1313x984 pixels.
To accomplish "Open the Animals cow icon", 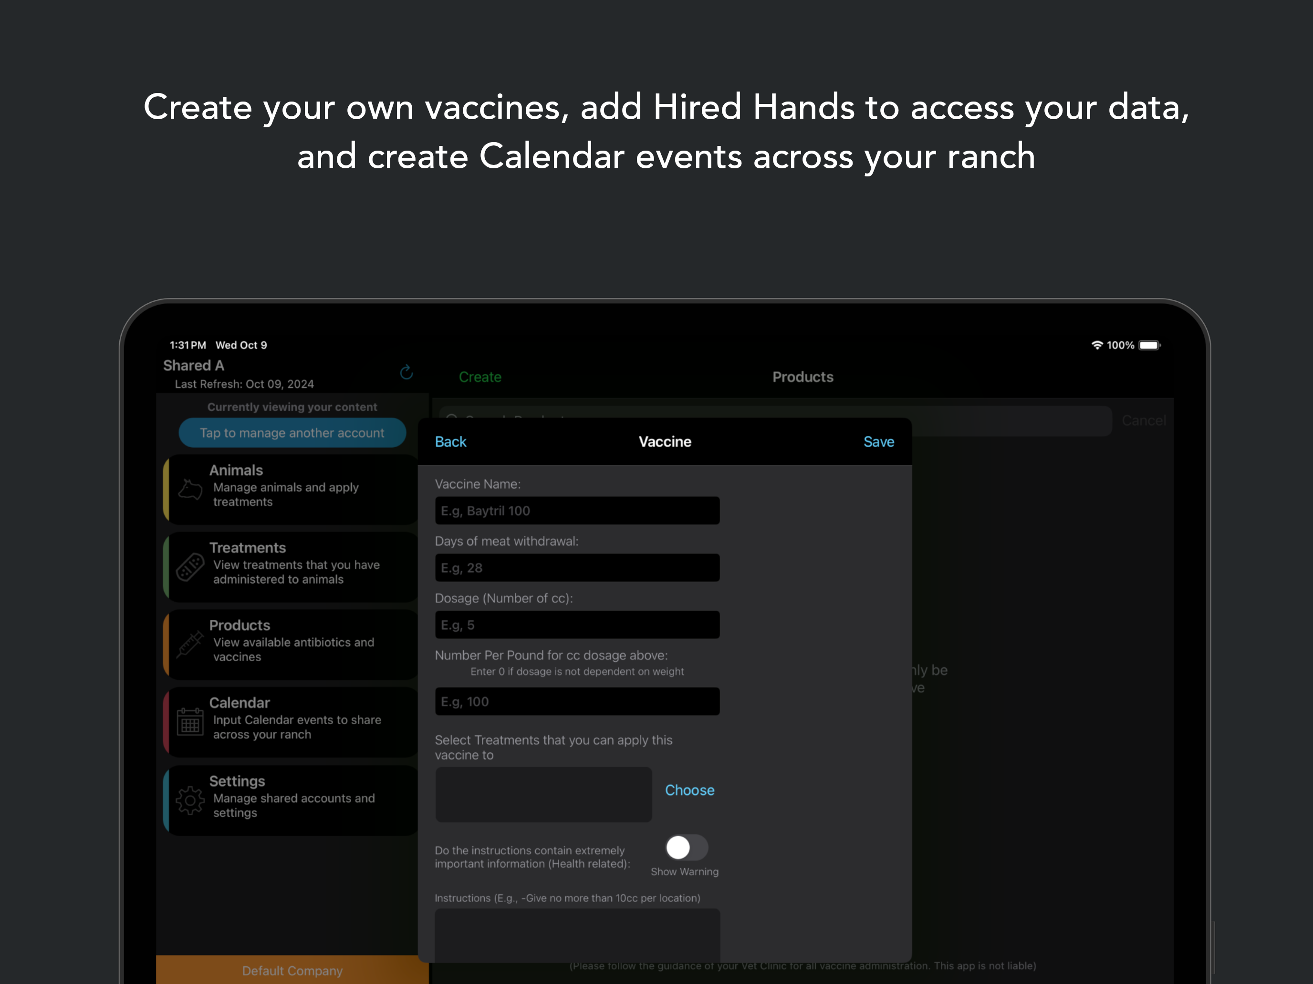I will (x=190, y=489).
